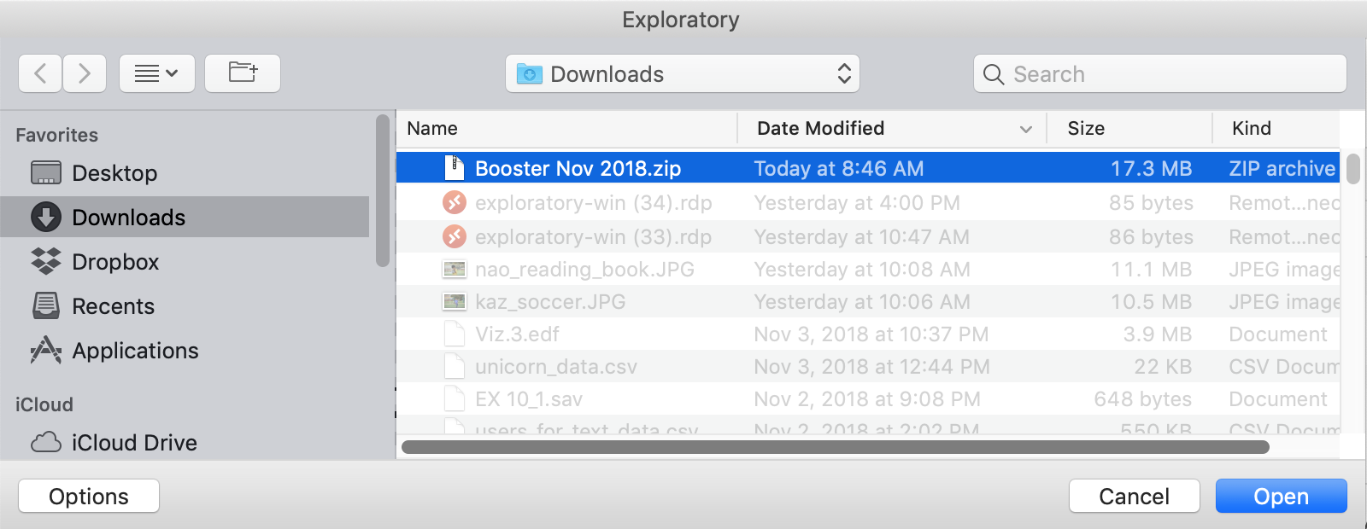Image resolution: width=1367 pixels, height=529 pixels.
Task: Create a new folder with the toolbar icon
Action: [243, 73]
